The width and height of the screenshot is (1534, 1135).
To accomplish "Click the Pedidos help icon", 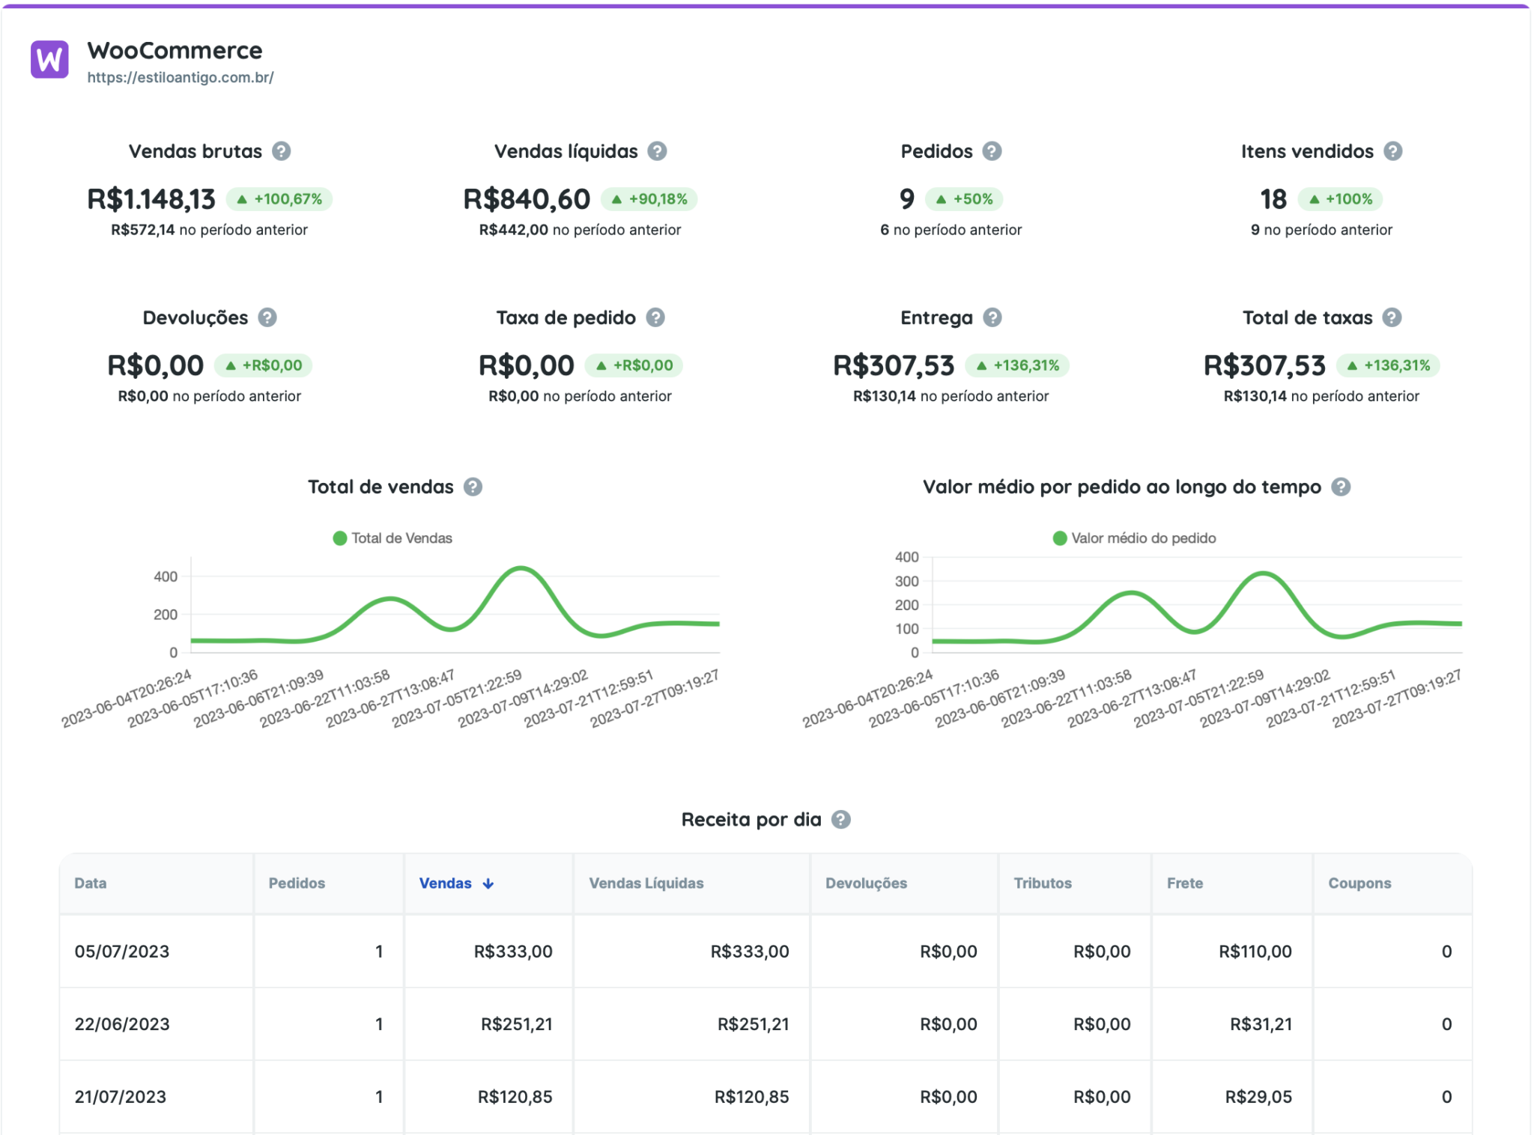I will click(992, 151).
